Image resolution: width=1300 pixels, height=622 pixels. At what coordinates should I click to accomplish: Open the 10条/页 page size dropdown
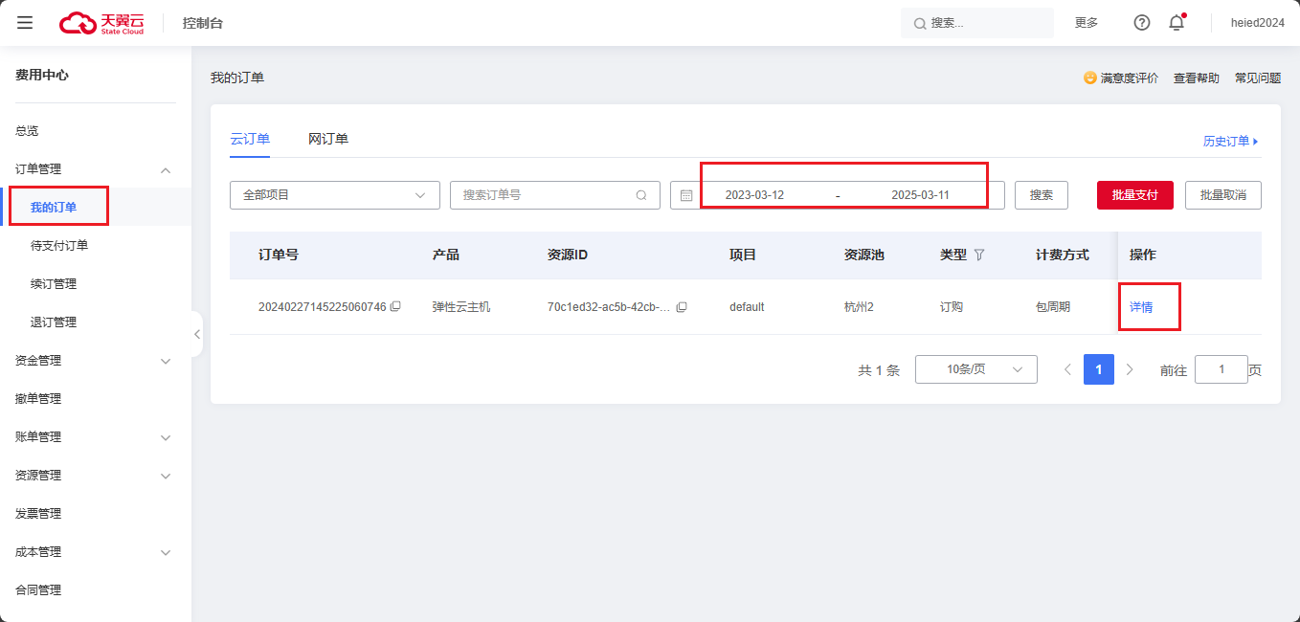[x=976, y=369]
